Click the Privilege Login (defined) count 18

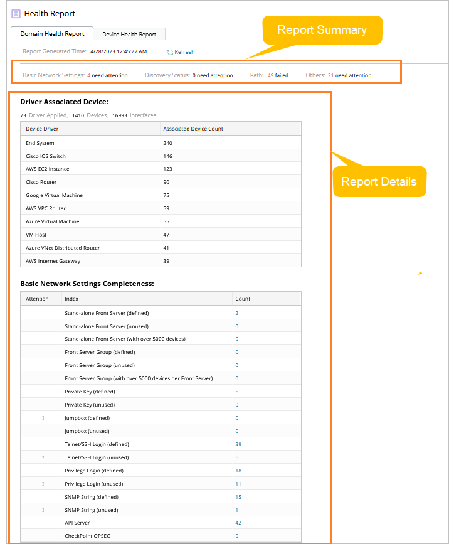tap(238, 471)
